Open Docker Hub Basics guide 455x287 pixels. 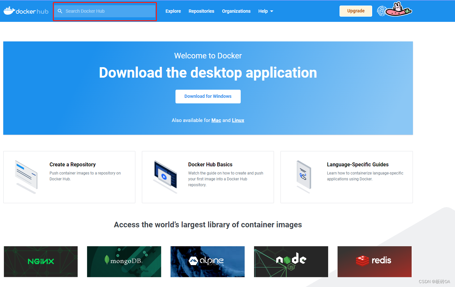pyautogui.click(x=208, y=177)
